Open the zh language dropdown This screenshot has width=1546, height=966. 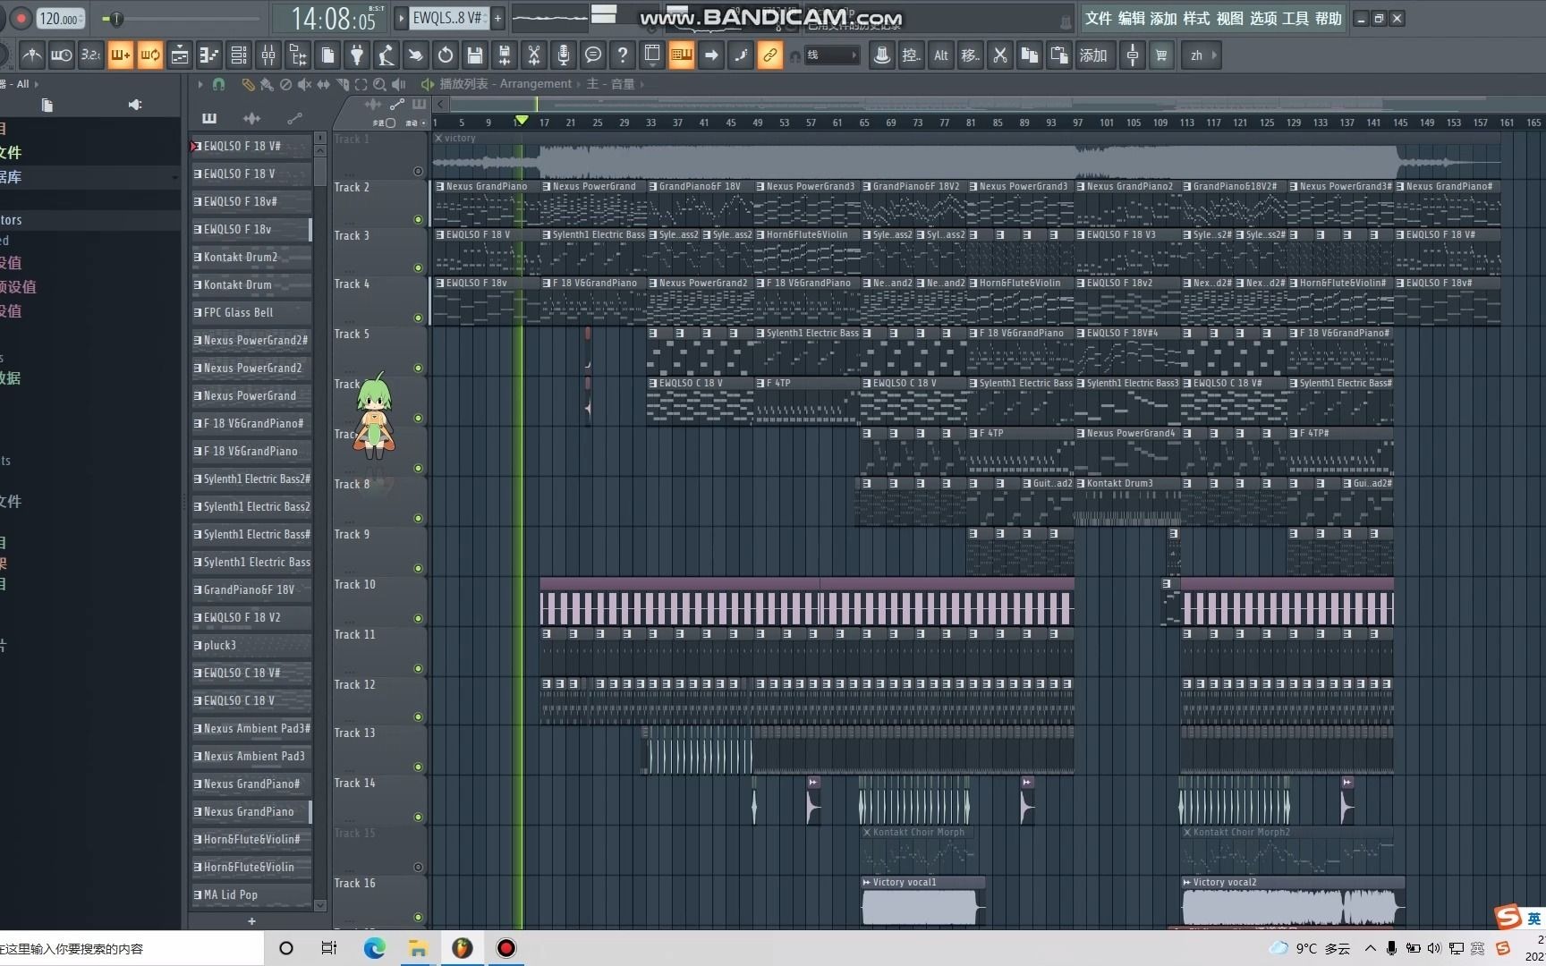pyautogui.click(x=1203, y=55)
